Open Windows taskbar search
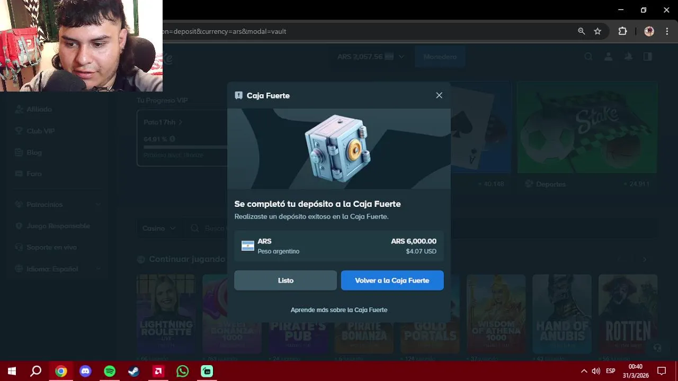This screenshot has height=381, width=678. (36, 371)
